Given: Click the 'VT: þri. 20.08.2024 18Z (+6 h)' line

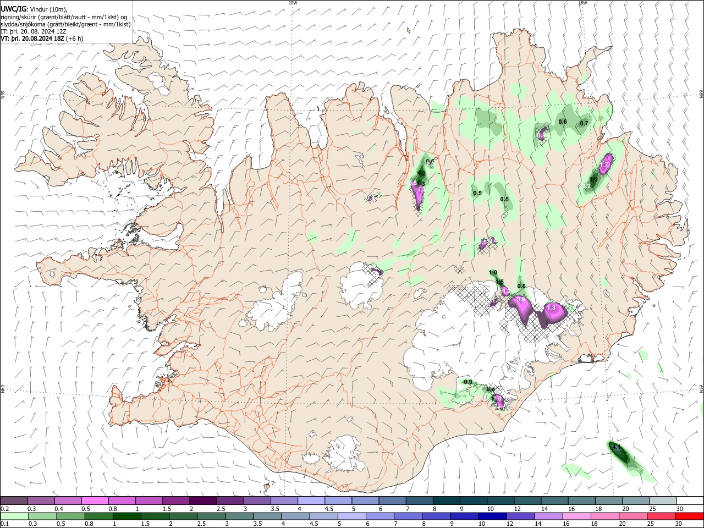Looking at the screenshot, I should point(42,39).
